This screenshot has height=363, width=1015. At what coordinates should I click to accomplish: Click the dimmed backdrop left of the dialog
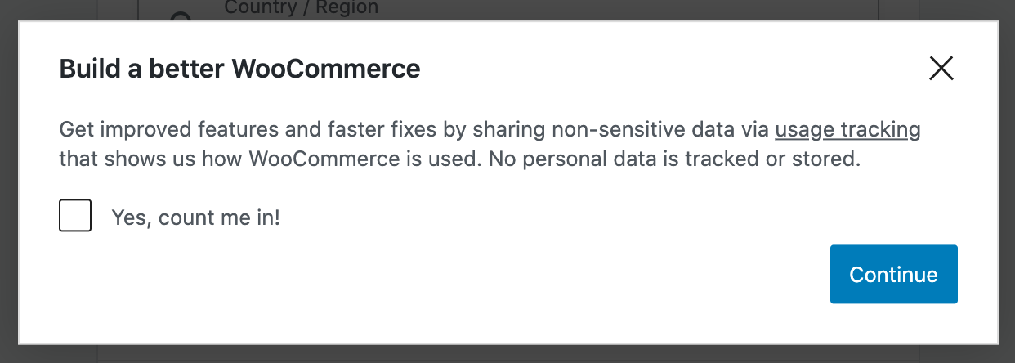8,181
